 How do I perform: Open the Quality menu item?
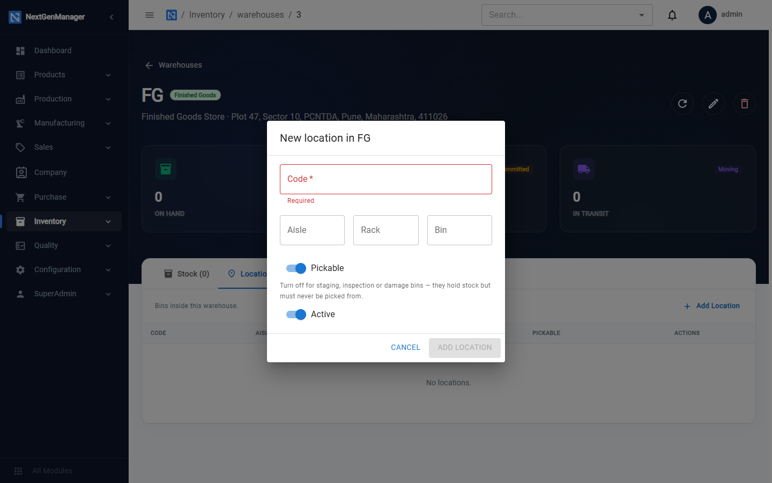64,246
